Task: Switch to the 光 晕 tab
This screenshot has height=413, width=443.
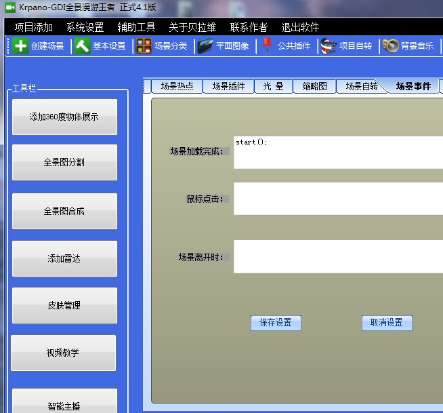Action: [x=274, y=86]
